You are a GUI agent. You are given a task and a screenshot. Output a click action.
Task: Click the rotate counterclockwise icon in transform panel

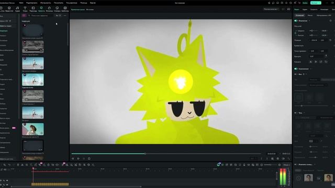326,62
